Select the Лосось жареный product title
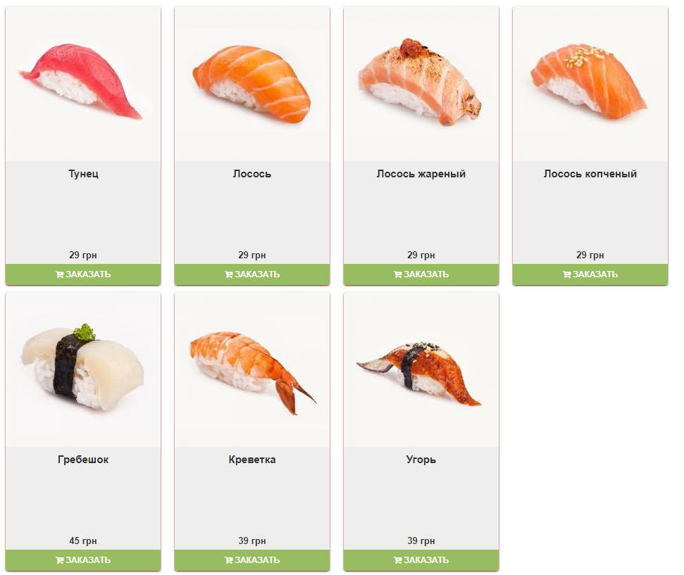Screen dimensions: 684x575 click(421, 174)
